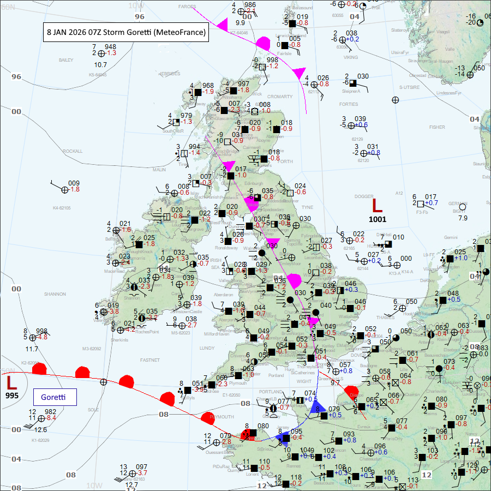Click the blue front triangle beside Jersey

tap(282, 438)
